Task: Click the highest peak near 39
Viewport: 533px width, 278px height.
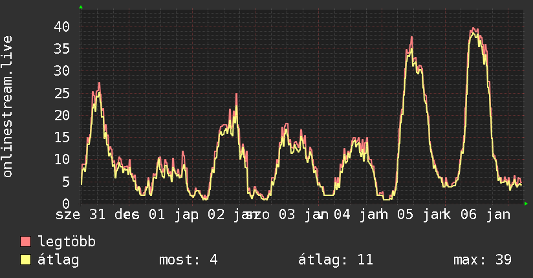Action: 474,28
